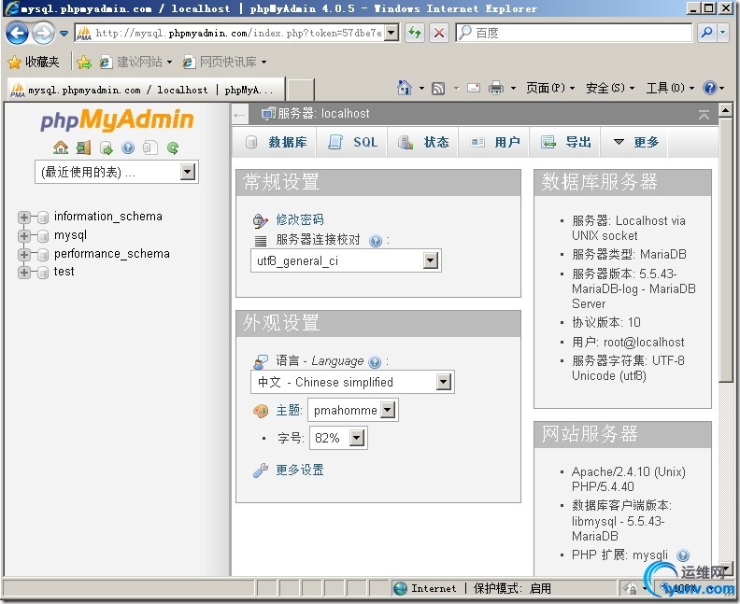Click the search magnifier button

707,32
